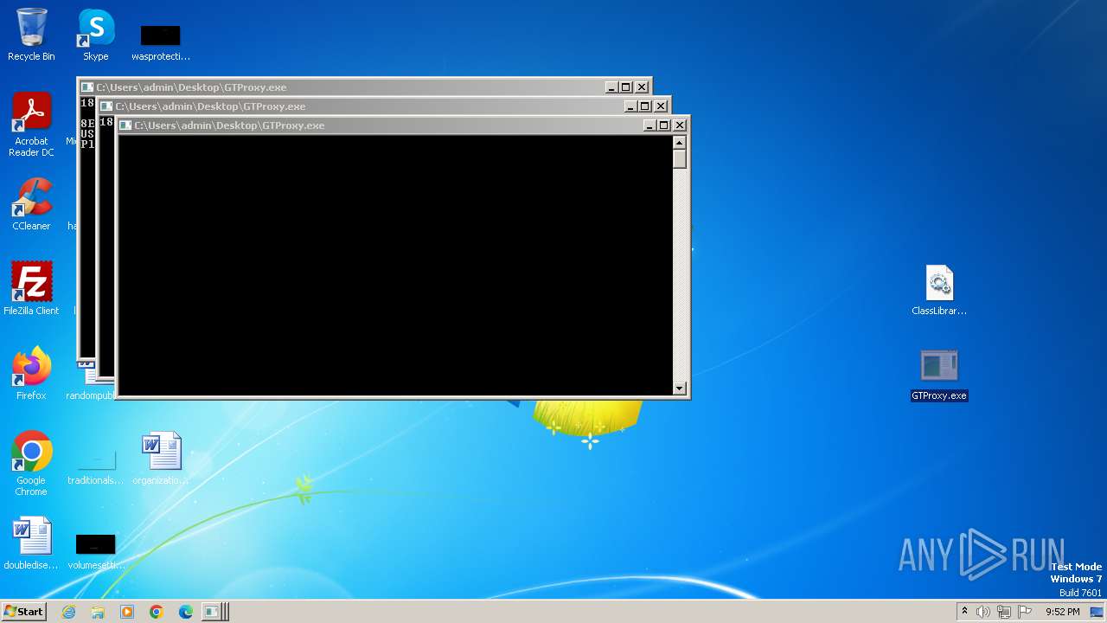Open the network status tray icon
The width and height of the screenshot is (1107, 623).
pos(1004,612)
